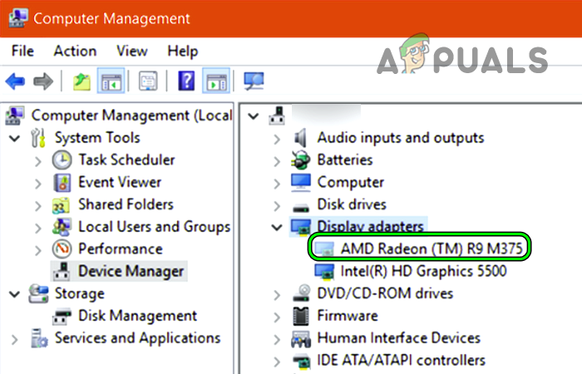Select the Display adapters label

click(x=371, y=227)
